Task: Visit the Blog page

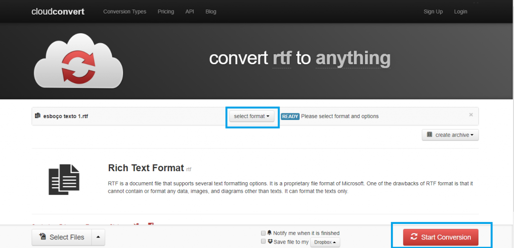Action: click(x=211, y=12)
